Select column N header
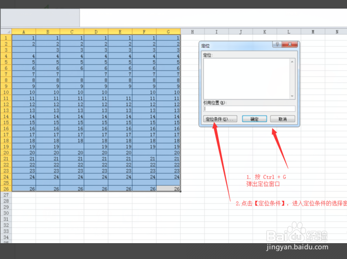The image size is (347, 259). [336, 32]
